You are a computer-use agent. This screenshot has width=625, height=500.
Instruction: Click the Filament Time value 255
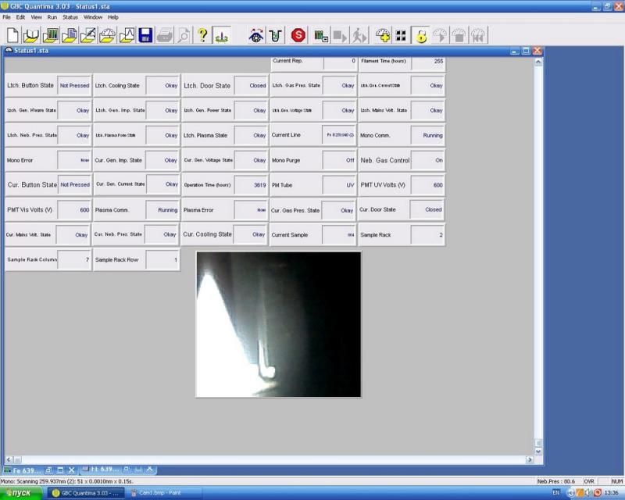(428, 62)
